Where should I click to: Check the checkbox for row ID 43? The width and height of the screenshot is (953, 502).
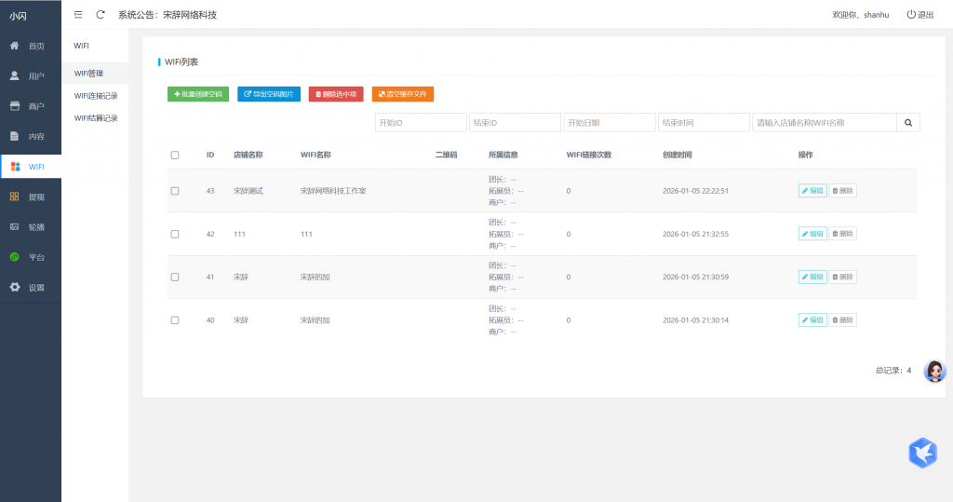click(175, 191)
